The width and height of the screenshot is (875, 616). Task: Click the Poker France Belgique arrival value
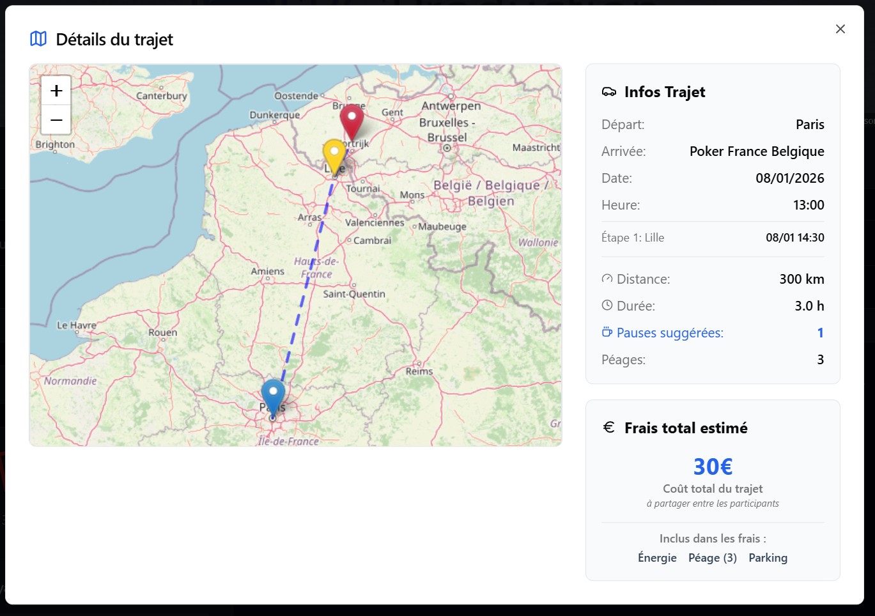756,151
